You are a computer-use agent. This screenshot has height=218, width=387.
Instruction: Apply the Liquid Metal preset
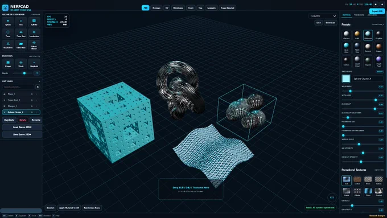[x=357, y=61]
